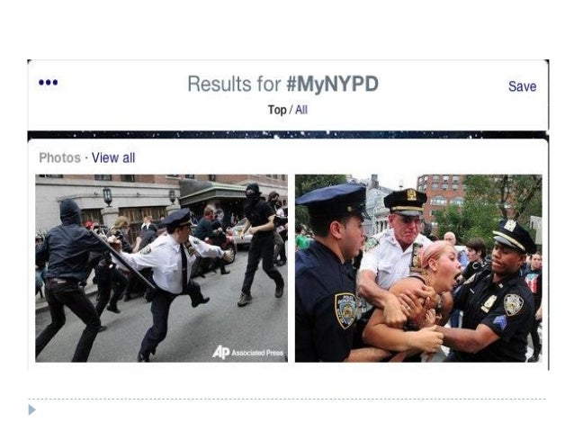This screenshot has width=574, height=431.
Task: Click the Save link in header
Action: (x=522, y=86)
